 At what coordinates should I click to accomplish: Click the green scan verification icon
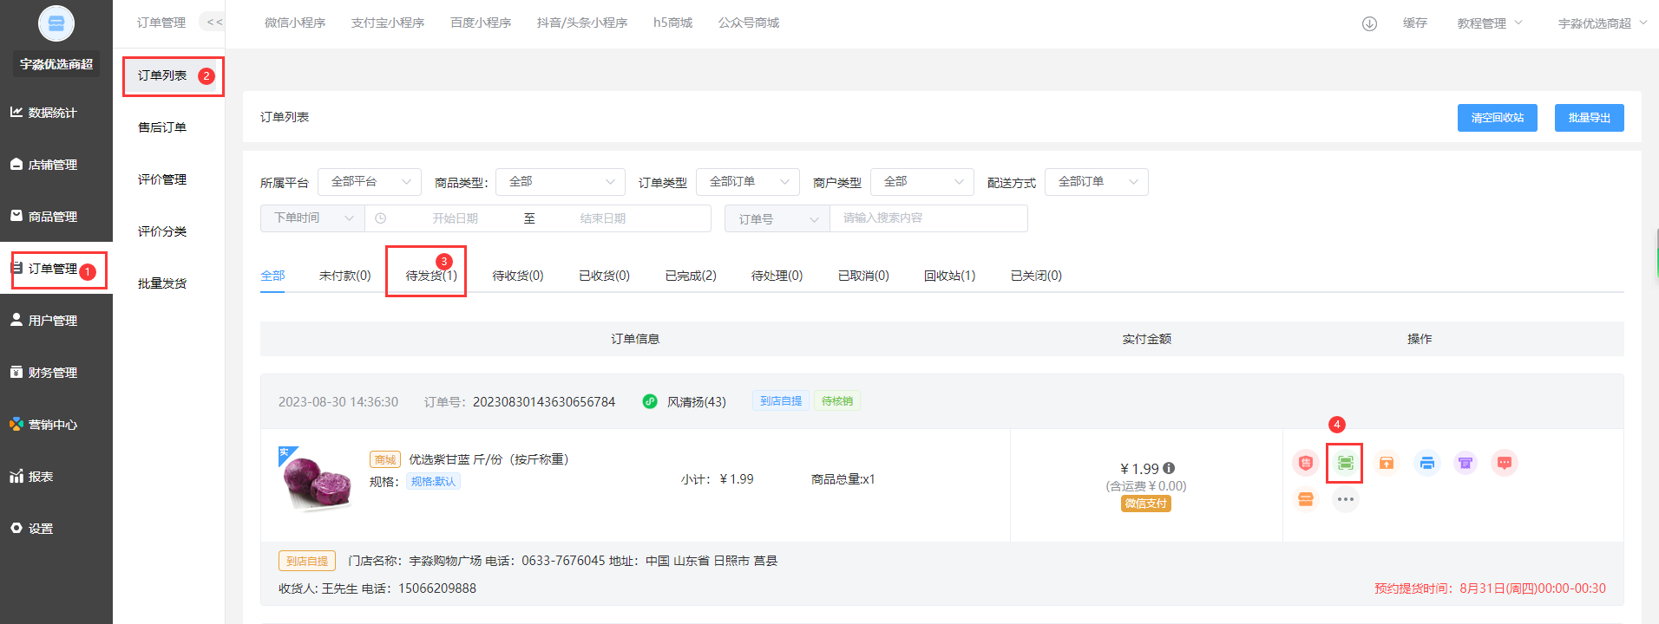click(1345, 464)
